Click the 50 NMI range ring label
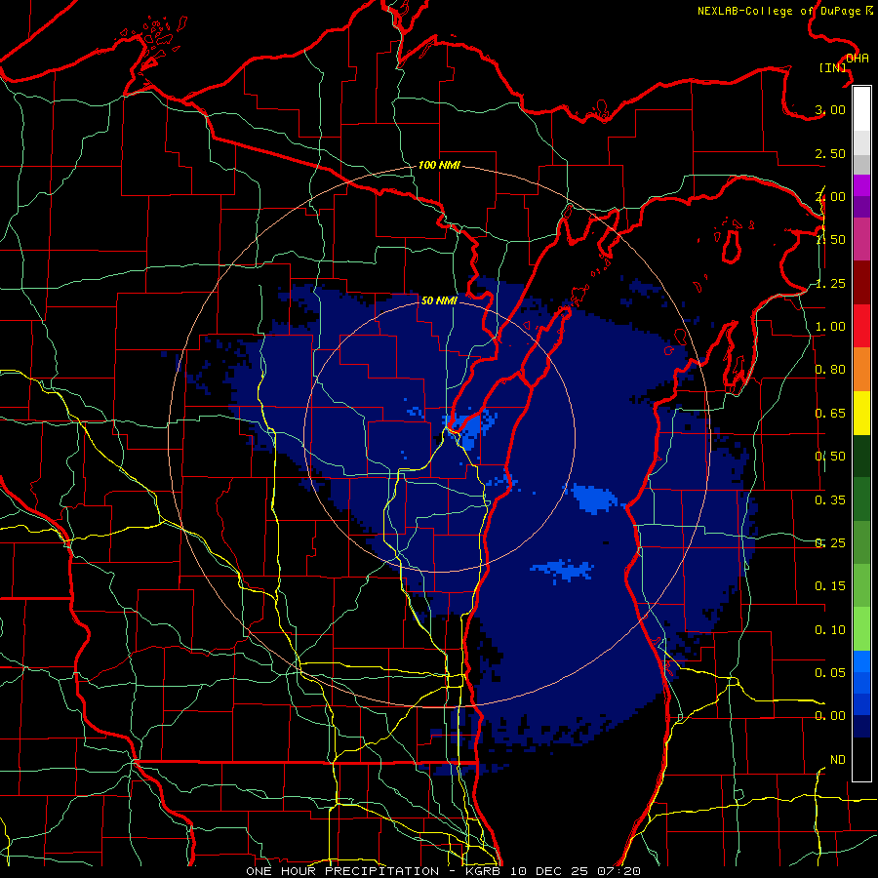This screenshot has width=878, height=878. [439, 300]
